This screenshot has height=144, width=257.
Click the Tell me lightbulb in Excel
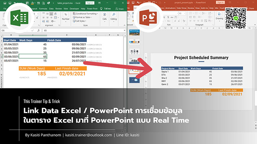point(101,9)
